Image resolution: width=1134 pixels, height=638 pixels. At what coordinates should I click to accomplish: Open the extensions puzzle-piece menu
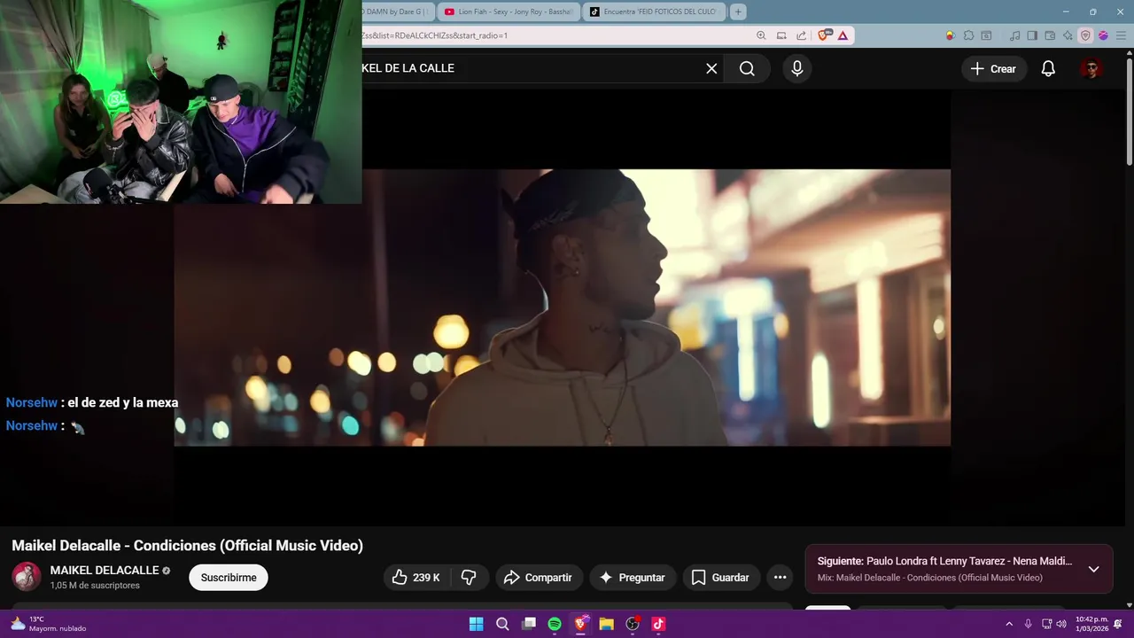pyautogui.click(x=968, y=35)
